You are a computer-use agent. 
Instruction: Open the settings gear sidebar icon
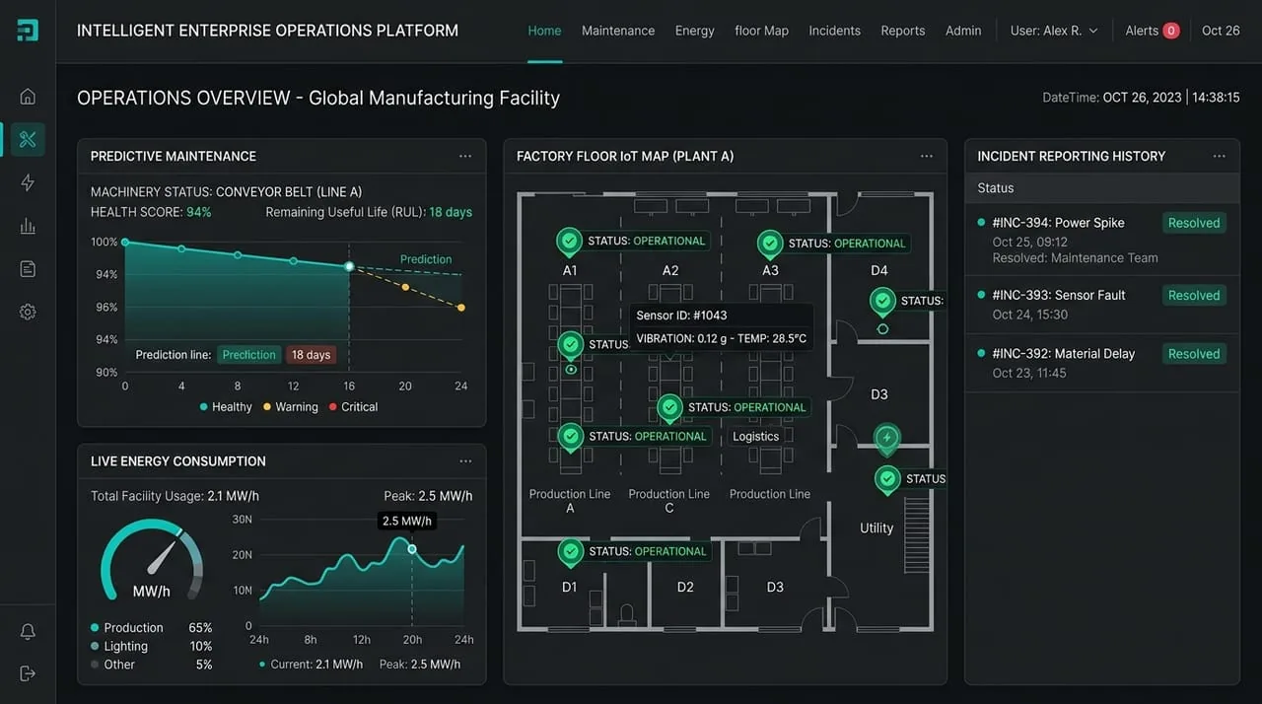tap(28, 312)
